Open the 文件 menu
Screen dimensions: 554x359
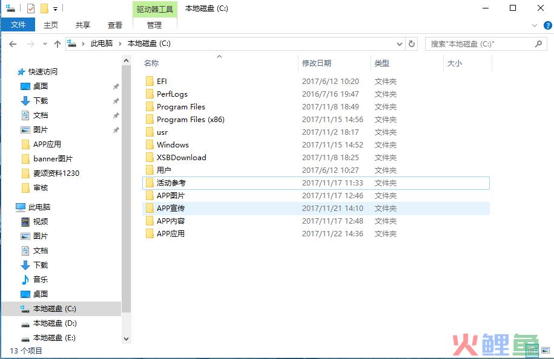tap(18, 25)
